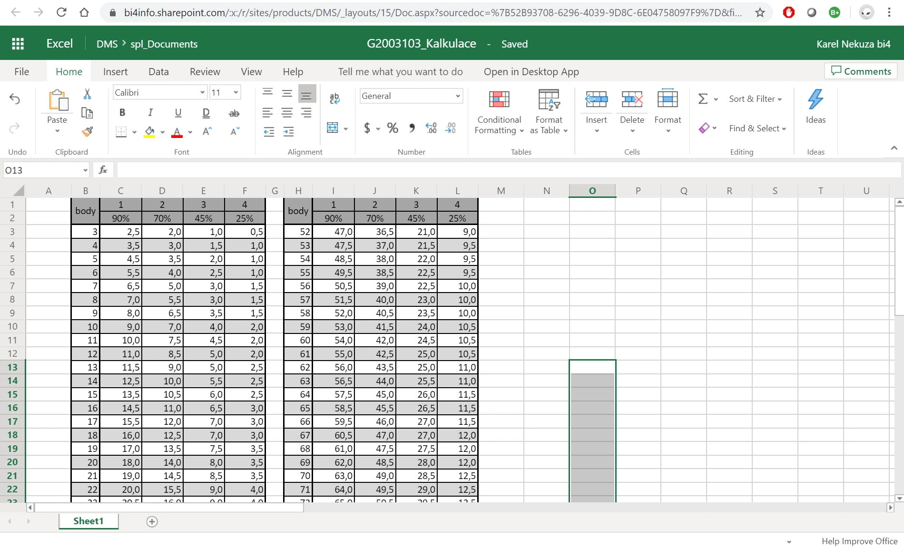This screenshot has height=548, width=904.
Task: Open the Review ribbon tab
Action: click(205, 72)
